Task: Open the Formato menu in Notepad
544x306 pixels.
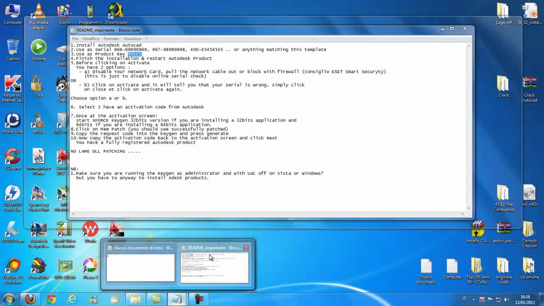Action: (x=111, y=39)
